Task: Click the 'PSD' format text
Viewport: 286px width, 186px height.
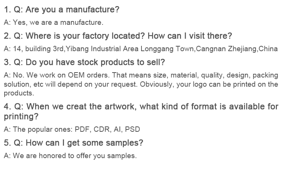Action: pos(132,129)
